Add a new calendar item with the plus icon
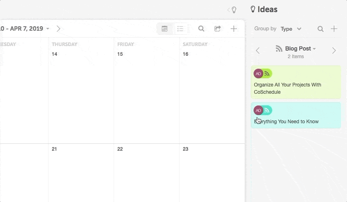The width and height of the screenshot is (347, 202). point(234,29)
